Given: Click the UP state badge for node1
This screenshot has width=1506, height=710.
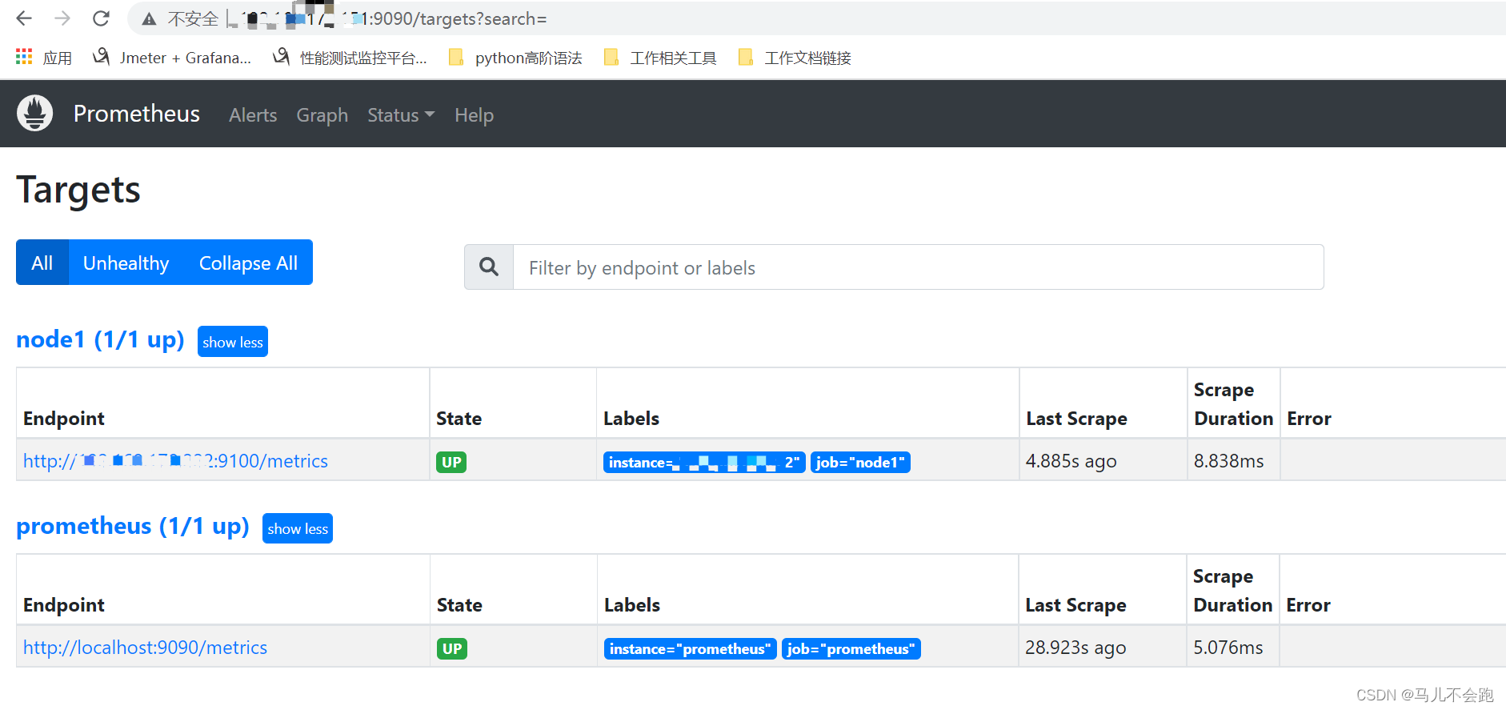Looking at the screenshot, I should (452, 462).
